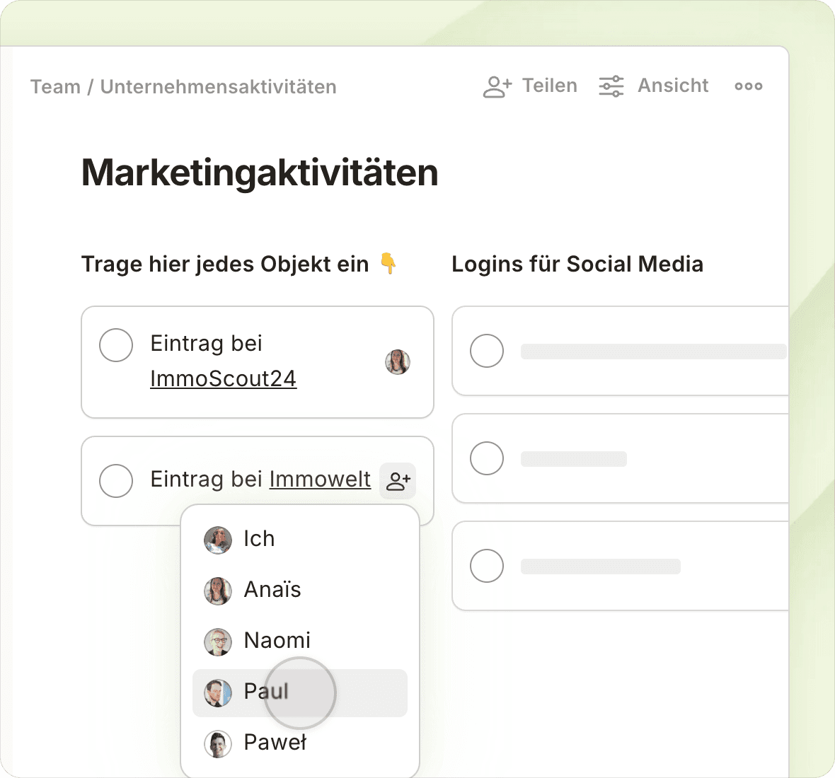
Task: Click Paweł's avatar in the dropdown
Action: coord(218,743)
